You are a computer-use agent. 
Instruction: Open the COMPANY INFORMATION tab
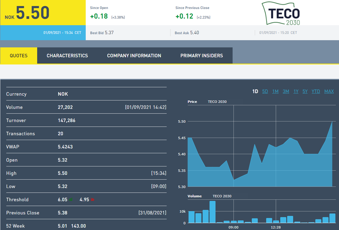(x=134, y=55)
